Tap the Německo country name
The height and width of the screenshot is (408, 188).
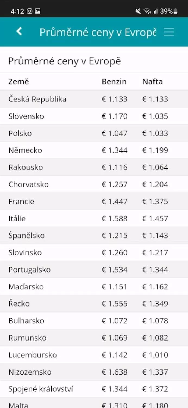point(25,150)
